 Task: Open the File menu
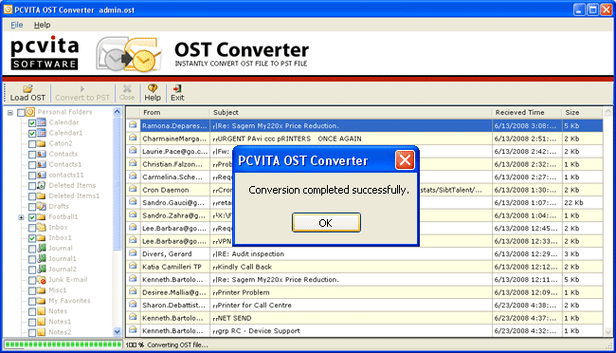(16, 25)
